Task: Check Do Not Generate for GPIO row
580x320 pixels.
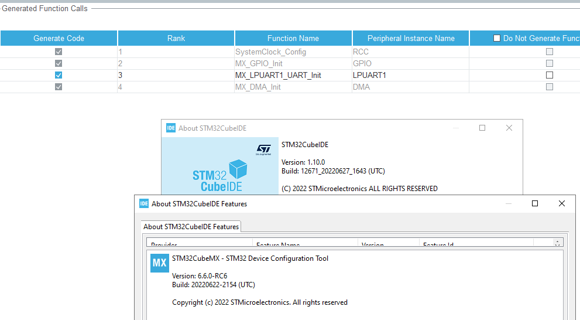Action: pyautogui.click(x=550, y=63)
